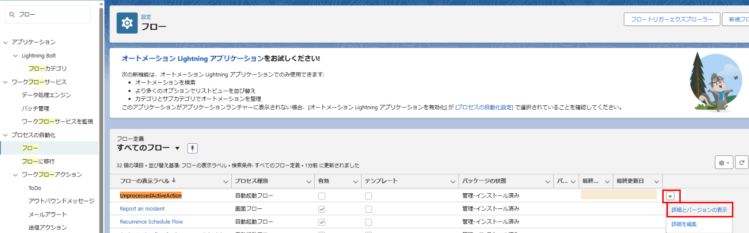
Task: Open the Report an Incident flow link
Action: coord(142,209)
